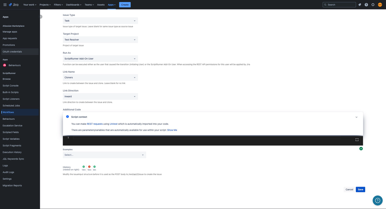Open Audit Logs in sidebar

[9, 172]
